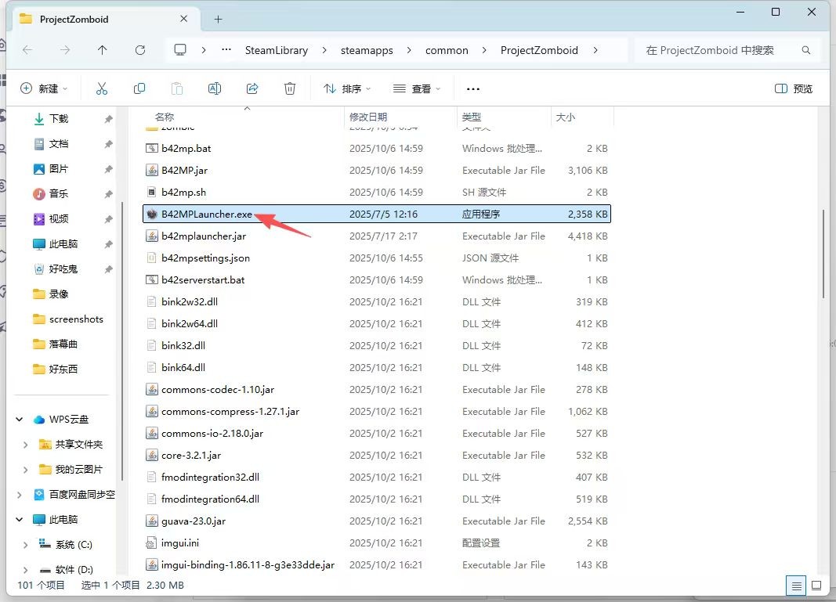This screenshot has height=602, width=836.
Task: Click the steamapps breadcrumb segment
Action: 366,50
